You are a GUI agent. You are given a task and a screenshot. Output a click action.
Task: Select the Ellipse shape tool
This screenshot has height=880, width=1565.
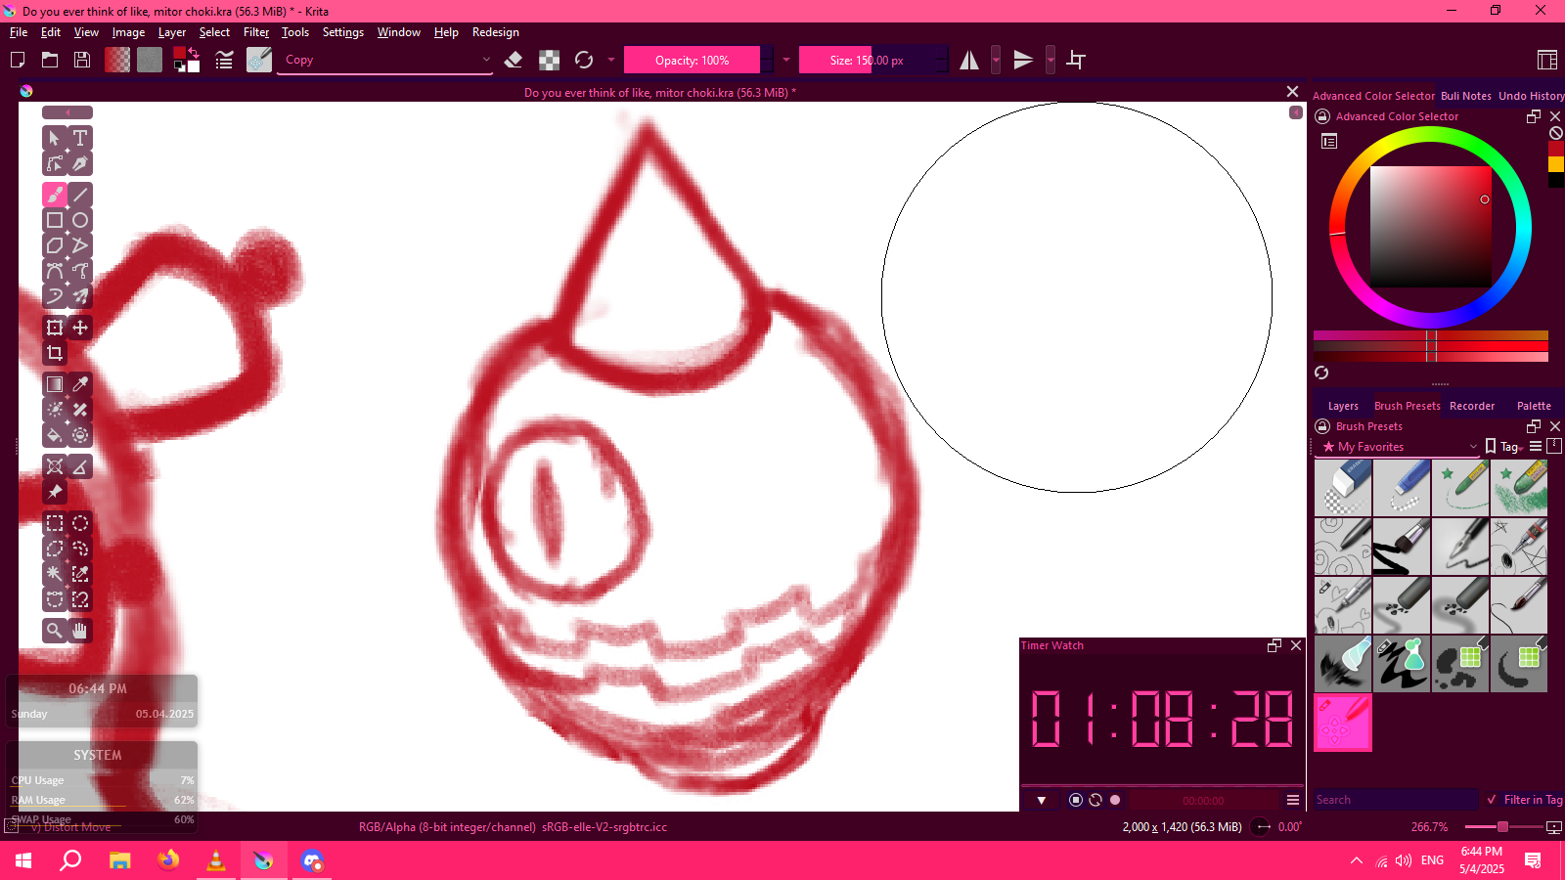(x=80, y=220)
